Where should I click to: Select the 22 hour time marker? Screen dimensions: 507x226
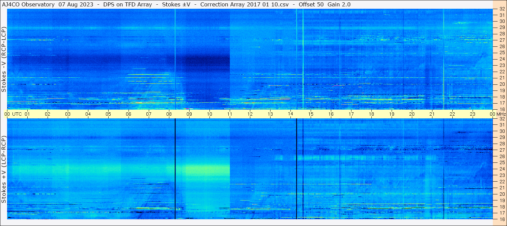click(452, 114)
